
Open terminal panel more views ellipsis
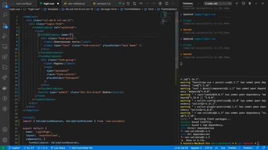coord(198,3)
